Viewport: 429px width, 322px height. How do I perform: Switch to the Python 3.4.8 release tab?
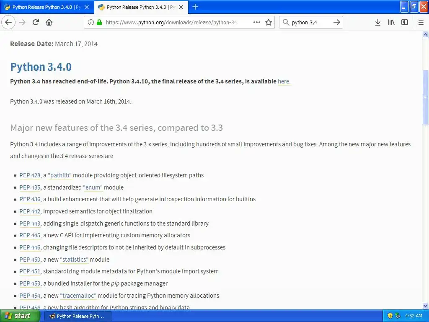coord(47,7)
